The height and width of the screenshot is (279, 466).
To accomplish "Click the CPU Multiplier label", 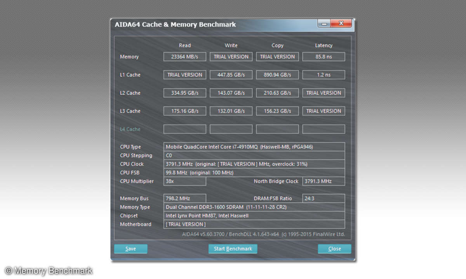I will [137, 181].
